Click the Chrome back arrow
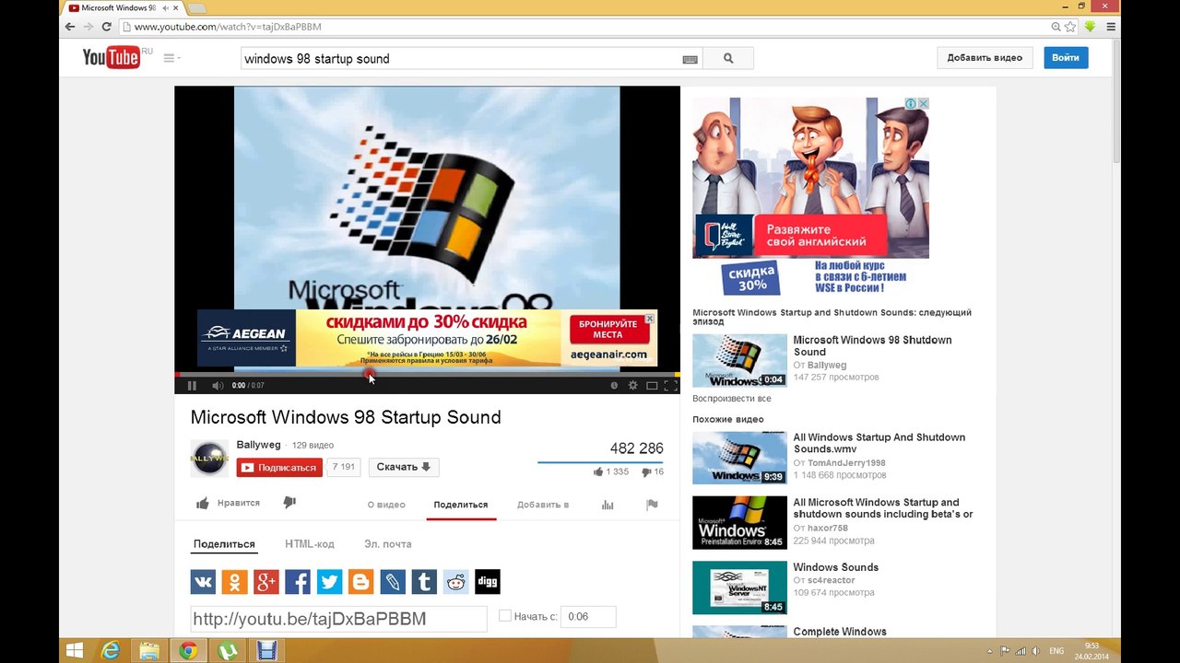 coord(70,27)
